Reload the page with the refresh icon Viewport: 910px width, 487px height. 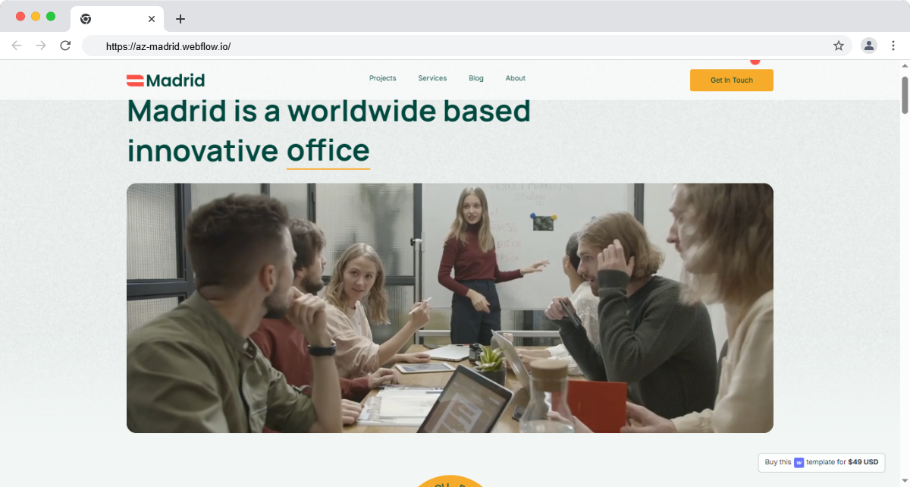(x=65, y=46)
